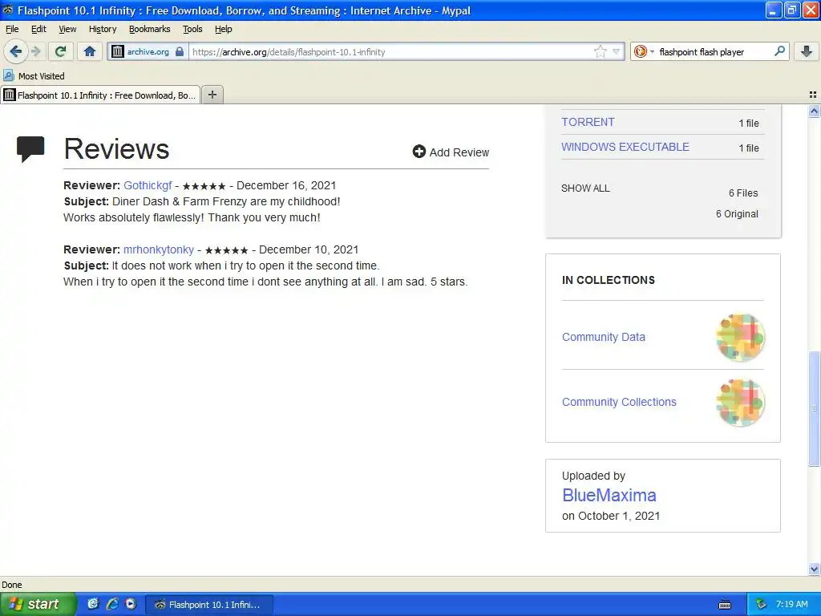Viewport: 821px width, 616px height.
Task: Click the archive.org site identity icon
Action: click(x=117, y=51)
